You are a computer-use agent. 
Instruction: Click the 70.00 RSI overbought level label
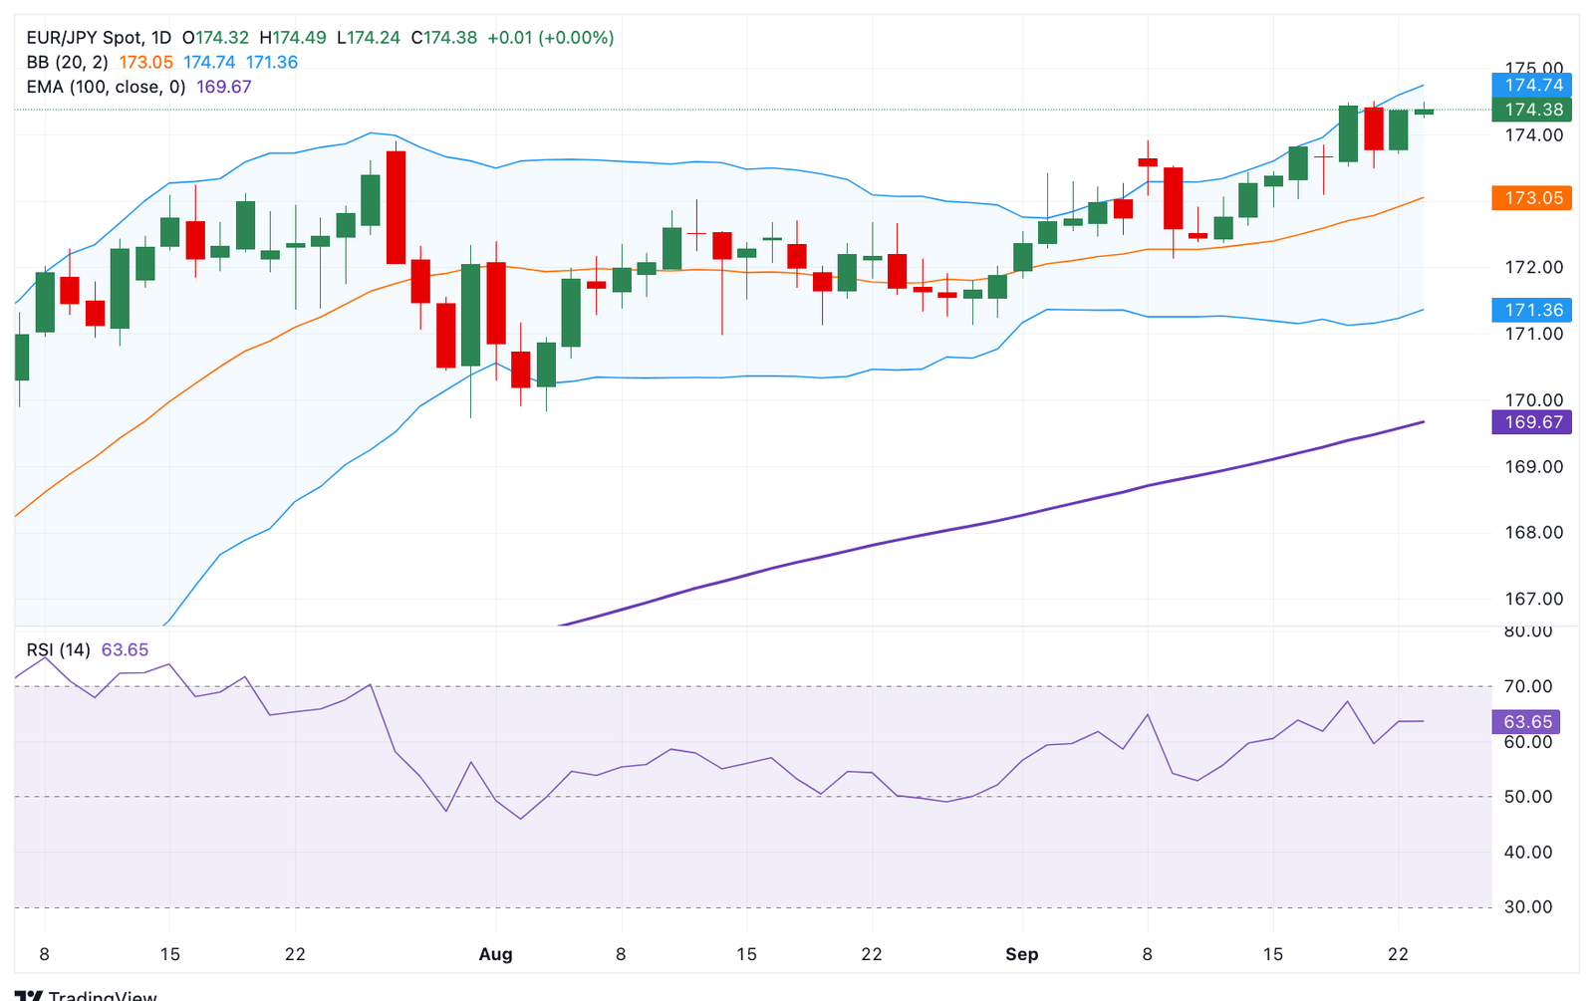tap(1528, 686)
